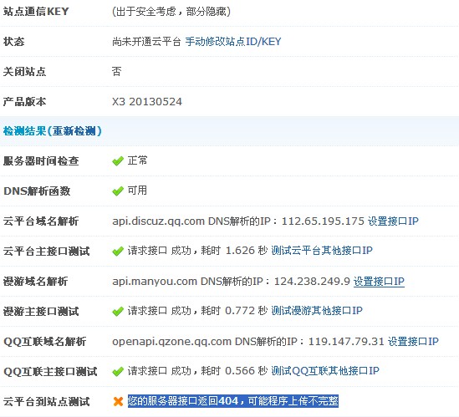Open 设置接口IP for api.manyou.com
The height and width of the screenshot is (417, 459).
tap(379, 282)
